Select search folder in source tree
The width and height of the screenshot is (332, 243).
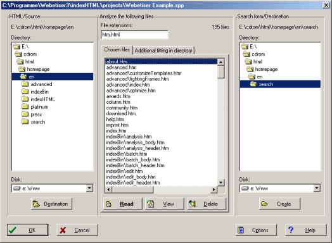pos(34,122)
